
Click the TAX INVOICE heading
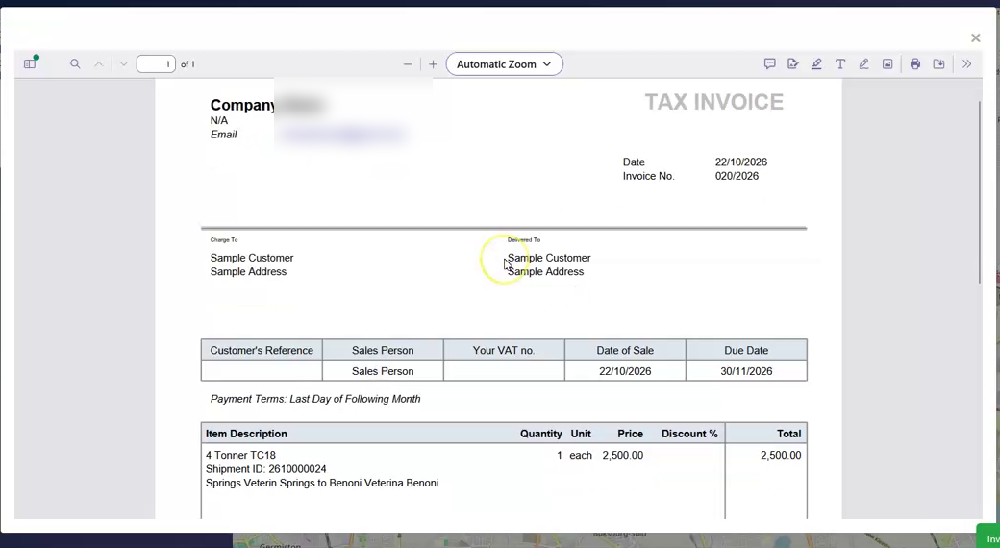click(x=713, y=102)
